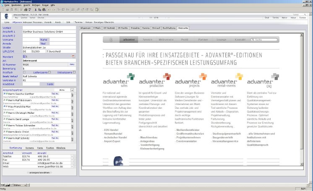Click the Funktion button at top right
Viewport: 313px width, 191px height.
[x=303, y=18]
